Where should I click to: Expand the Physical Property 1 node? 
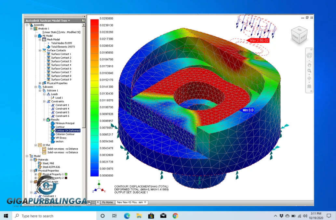click(x=36, y=175)
